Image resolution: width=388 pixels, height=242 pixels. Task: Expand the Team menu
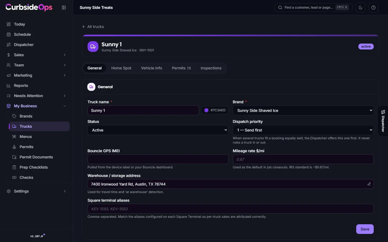[x=36, y=65]
